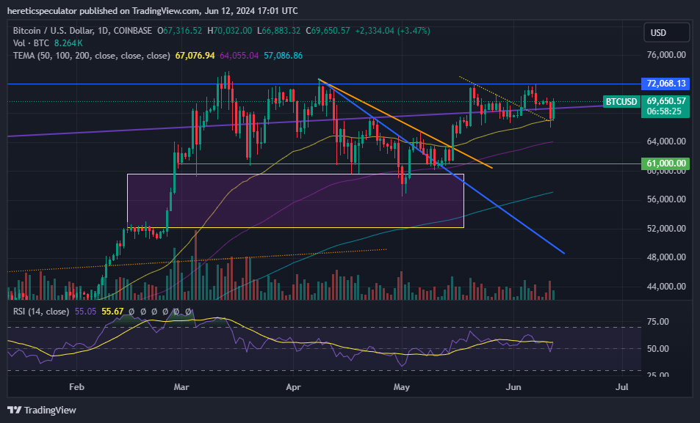
Task: Click the close value C69,650.57
Action: pyautogui.click(x=328, y=31)
